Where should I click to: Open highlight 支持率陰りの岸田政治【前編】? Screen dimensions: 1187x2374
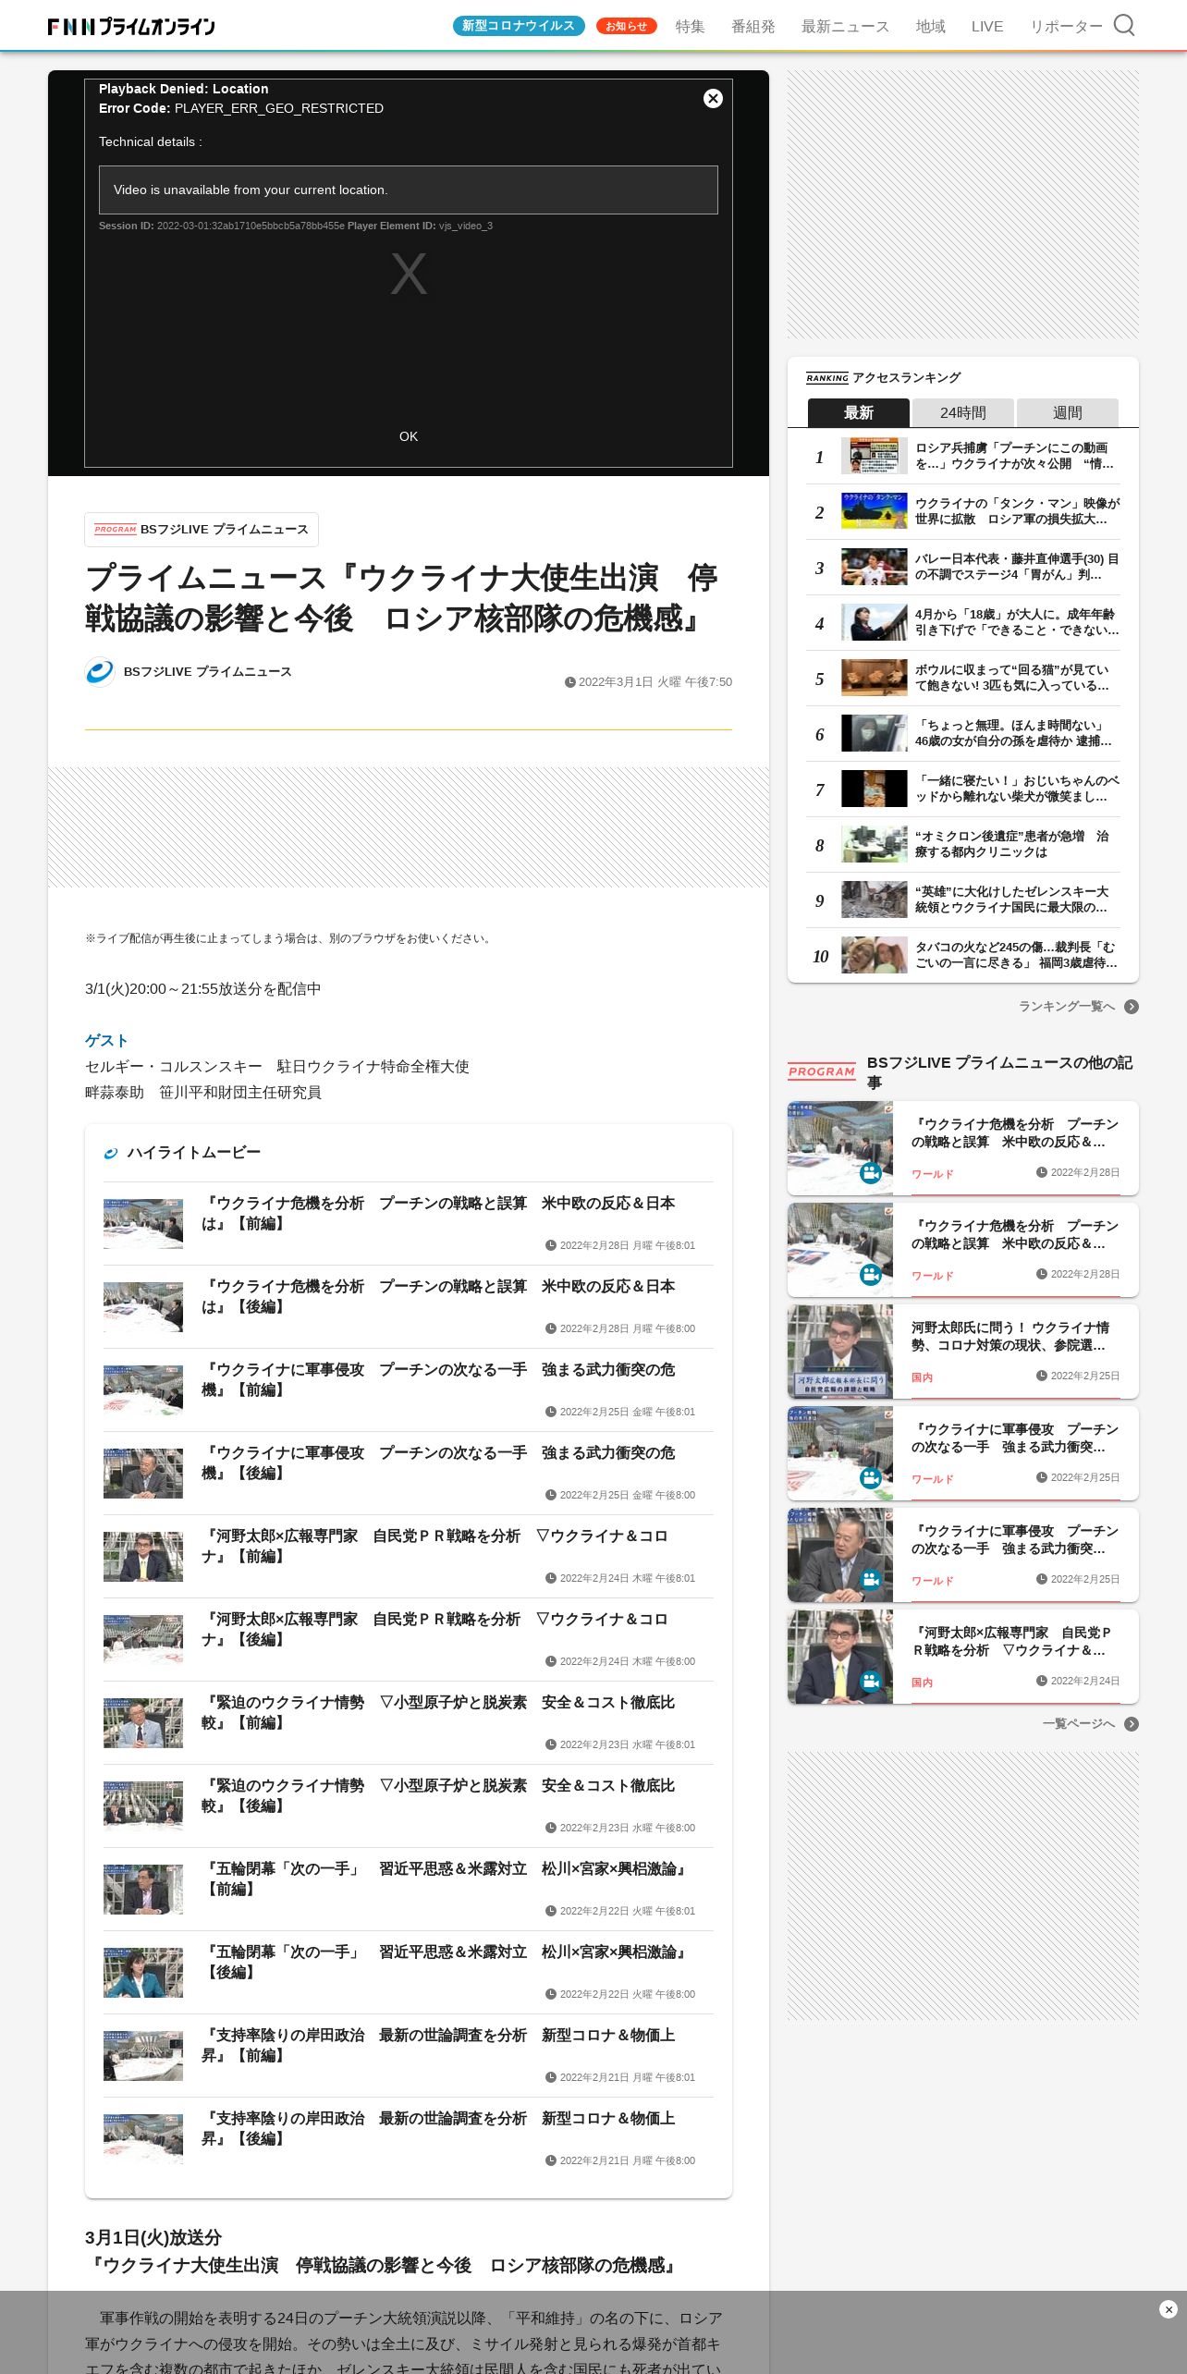(x=408, y=2055)
